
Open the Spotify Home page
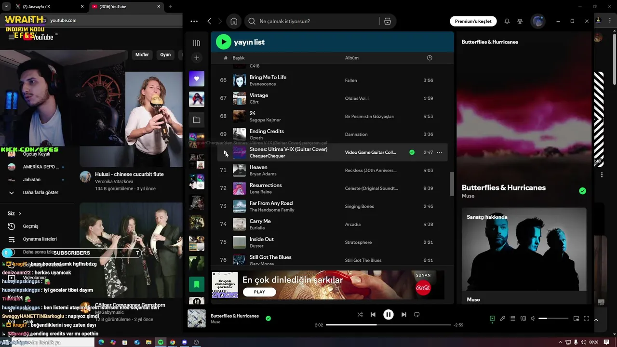click(234, 21)
